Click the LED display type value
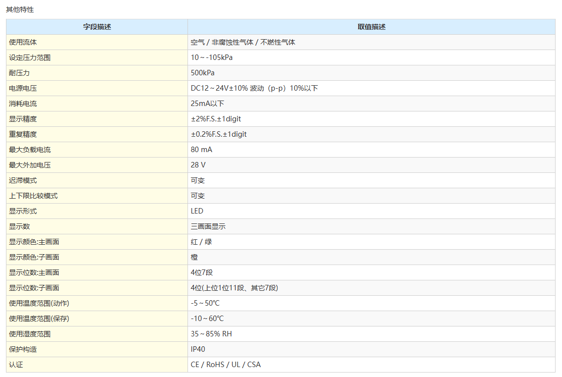The image size is (562, 377). pos(197,211)
